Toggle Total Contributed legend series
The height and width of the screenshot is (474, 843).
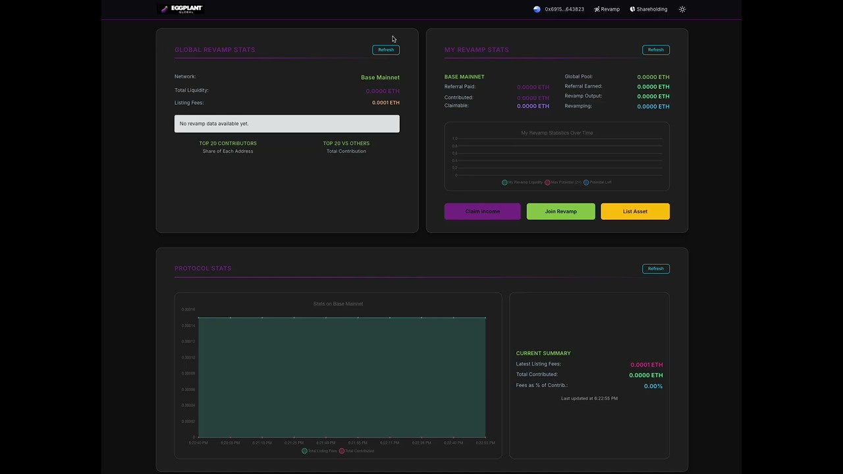356,451
